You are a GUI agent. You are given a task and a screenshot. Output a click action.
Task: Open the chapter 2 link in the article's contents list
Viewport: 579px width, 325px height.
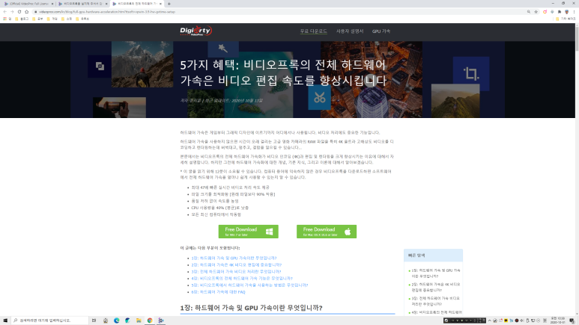(x=237, y=264)
